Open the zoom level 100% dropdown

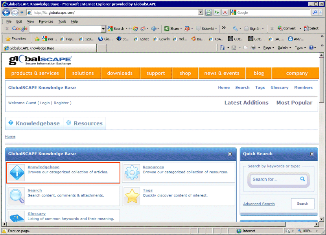(x=317, y=231)
